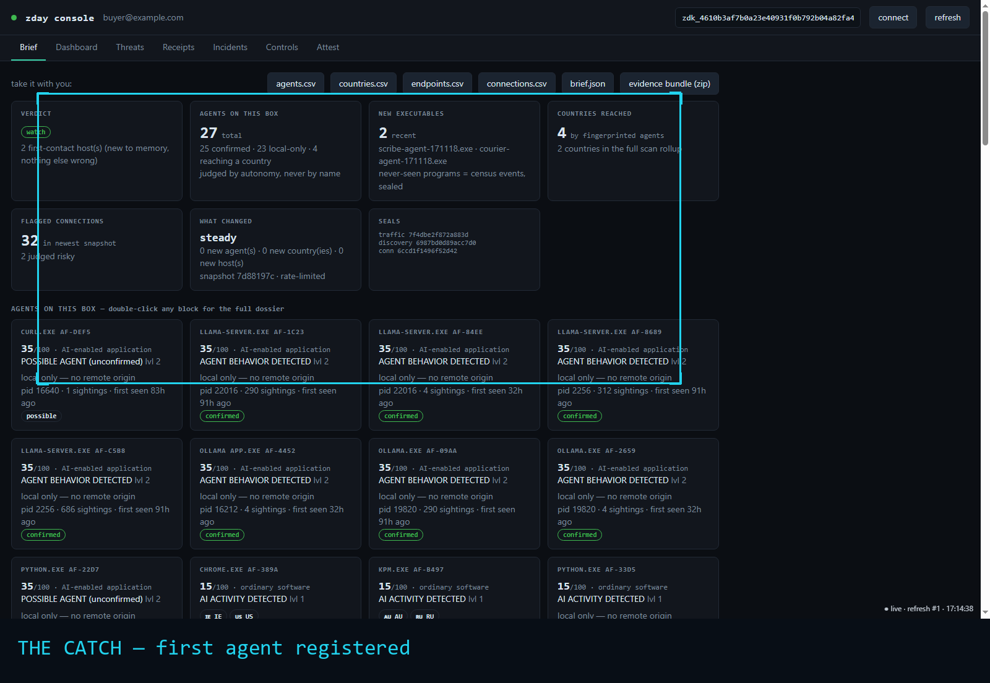The image size is (990, 683).
Task: Click confirmed badge on OLLAMA.EXE AF-2659
Action: click(x=580, y=535)
